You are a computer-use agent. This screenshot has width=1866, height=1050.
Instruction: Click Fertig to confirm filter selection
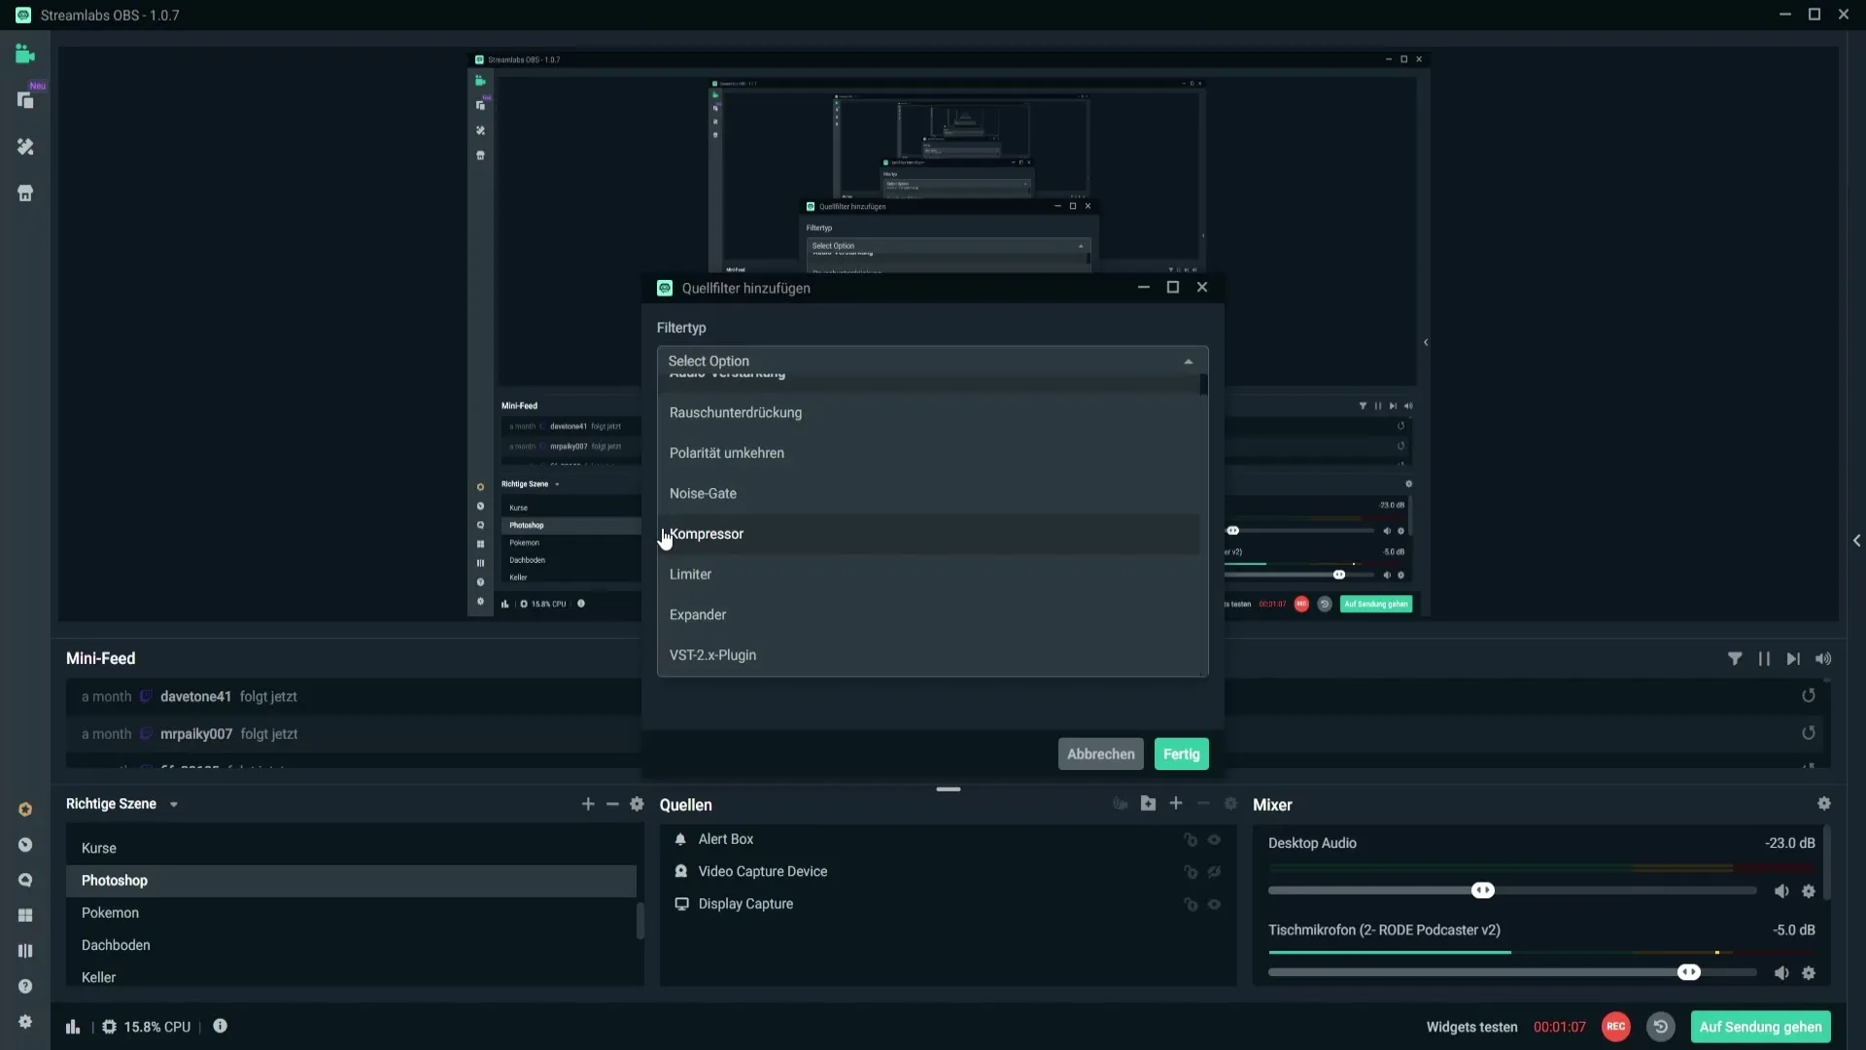1181,753
